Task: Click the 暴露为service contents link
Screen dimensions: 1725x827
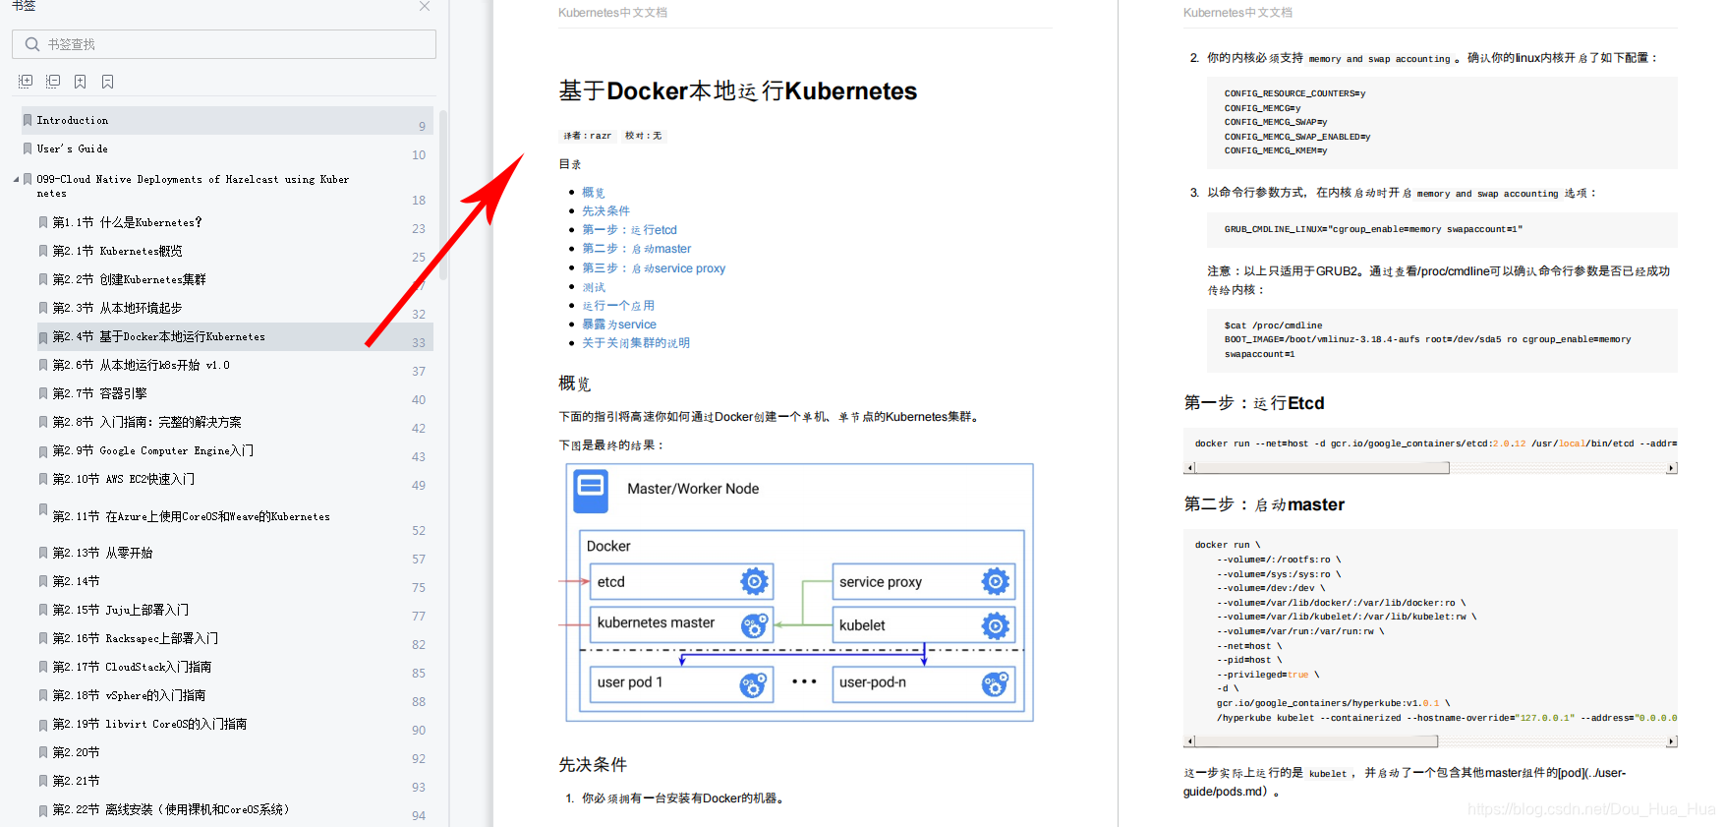Action: (x=619, y=325)
